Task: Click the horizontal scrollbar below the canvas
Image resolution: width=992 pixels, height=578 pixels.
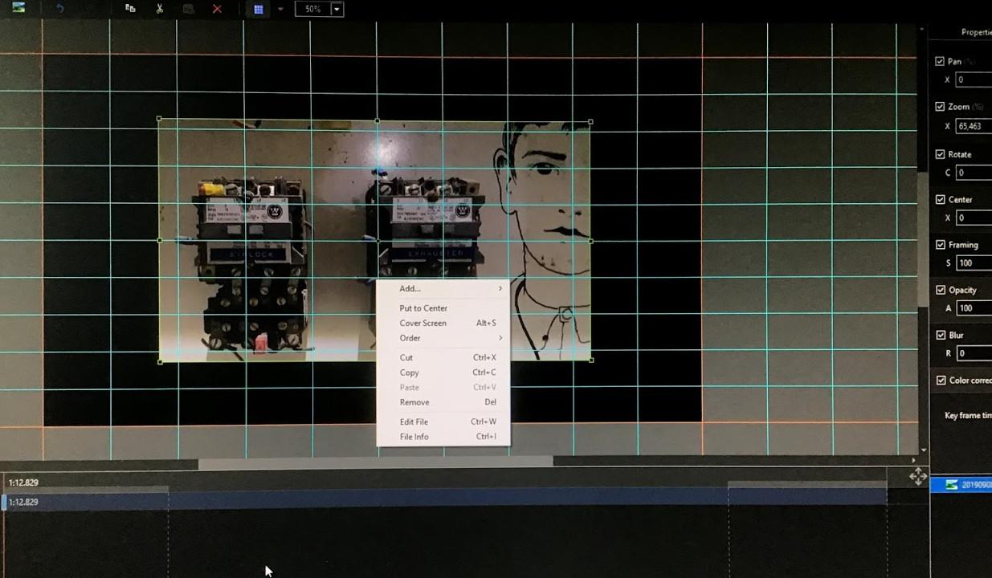Action: 375,463
